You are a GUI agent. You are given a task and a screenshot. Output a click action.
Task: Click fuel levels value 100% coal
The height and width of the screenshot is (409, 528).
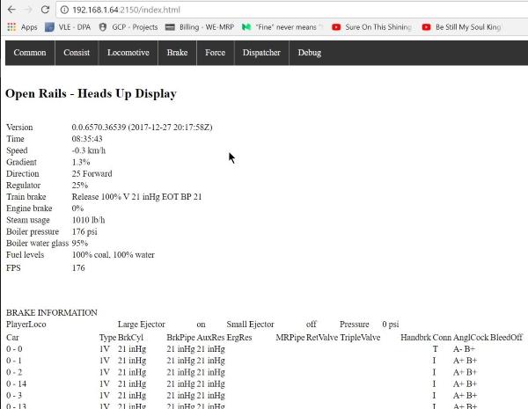tap(92, 255)
